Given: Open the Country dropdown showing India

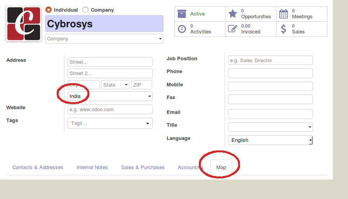Looking at the screenshot, I should (110, 96).
